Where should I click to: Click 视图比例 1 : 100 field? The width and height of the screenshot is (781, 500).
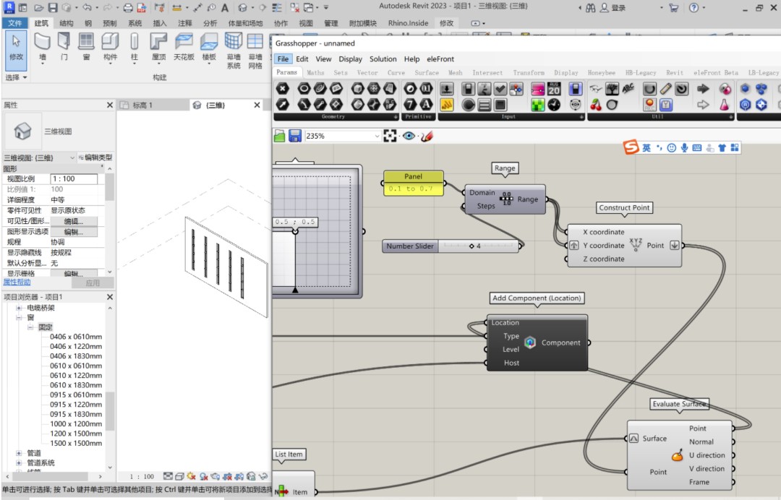coord(74,178)
